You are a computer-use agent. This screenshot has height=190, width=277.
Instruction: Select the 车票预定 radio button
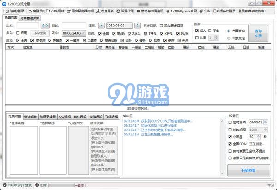point(229,38)
